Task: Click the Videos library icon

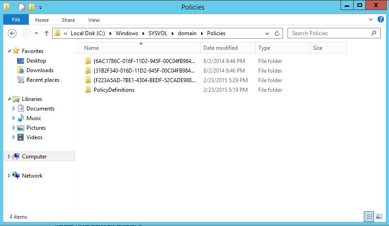Action: pyautogui.click(x=21, y=137)
